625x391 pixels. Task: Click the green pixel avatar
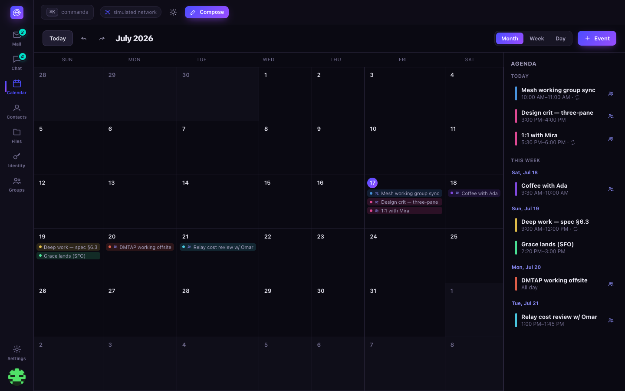coord(17,377)
